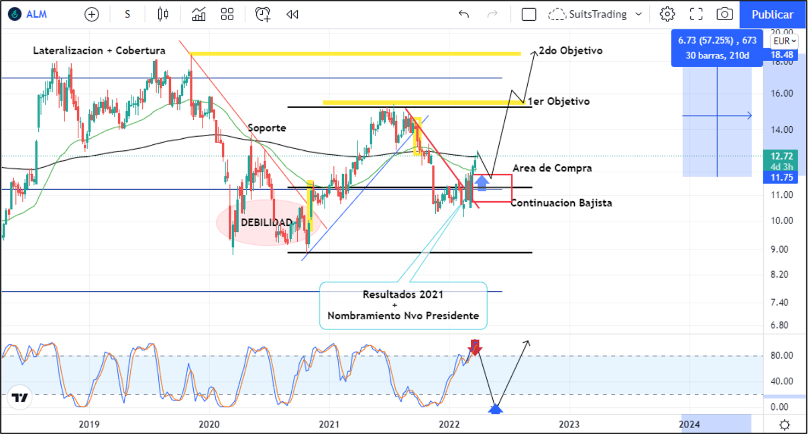
Task: Click the Resultados 2021 callout box
Action: tap(403, 305)
